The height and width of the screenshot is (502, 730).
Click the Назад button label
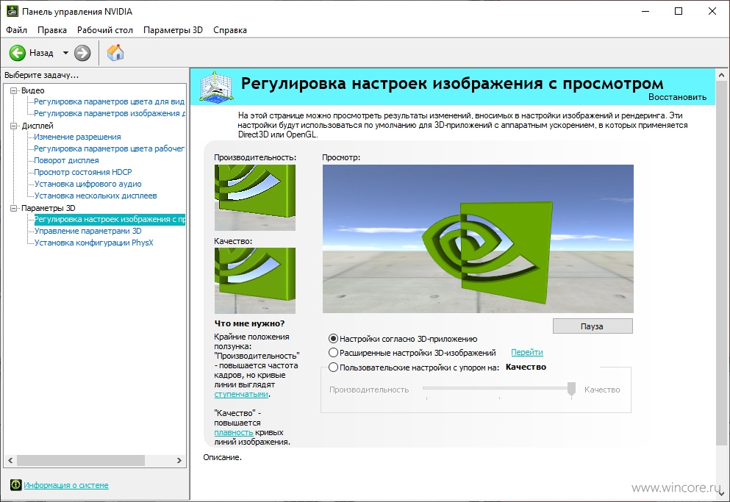41,53
